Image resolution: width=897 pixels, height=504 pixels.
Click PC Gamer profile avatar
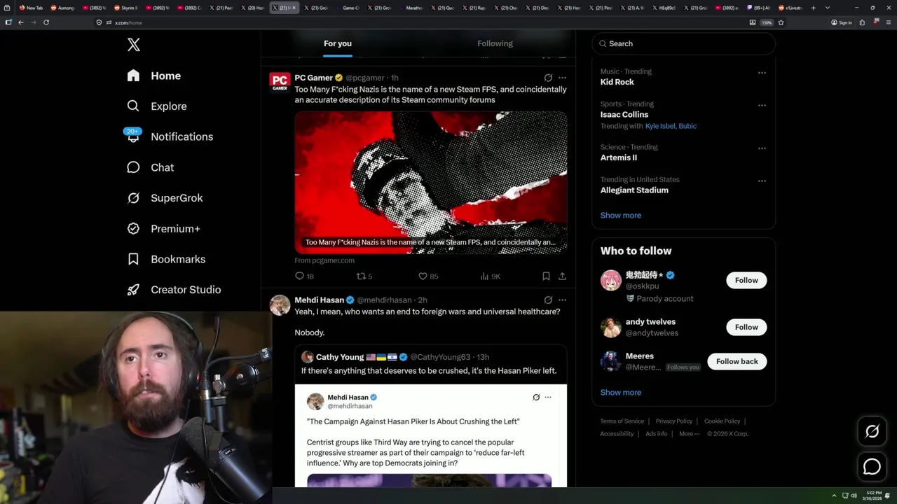[280, 83]
